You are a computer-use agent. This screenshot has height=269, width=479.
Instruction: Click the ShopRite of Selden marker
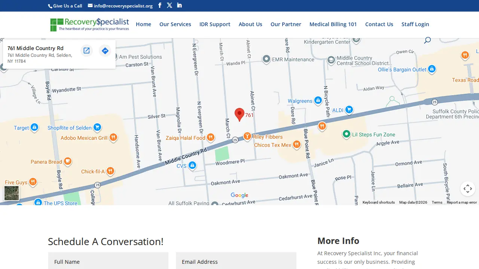tap(97, 127)
